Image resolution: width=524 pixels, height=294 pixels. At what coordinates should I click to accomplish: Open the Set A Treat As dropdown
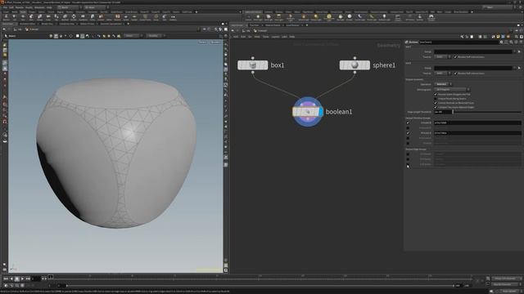443,57
